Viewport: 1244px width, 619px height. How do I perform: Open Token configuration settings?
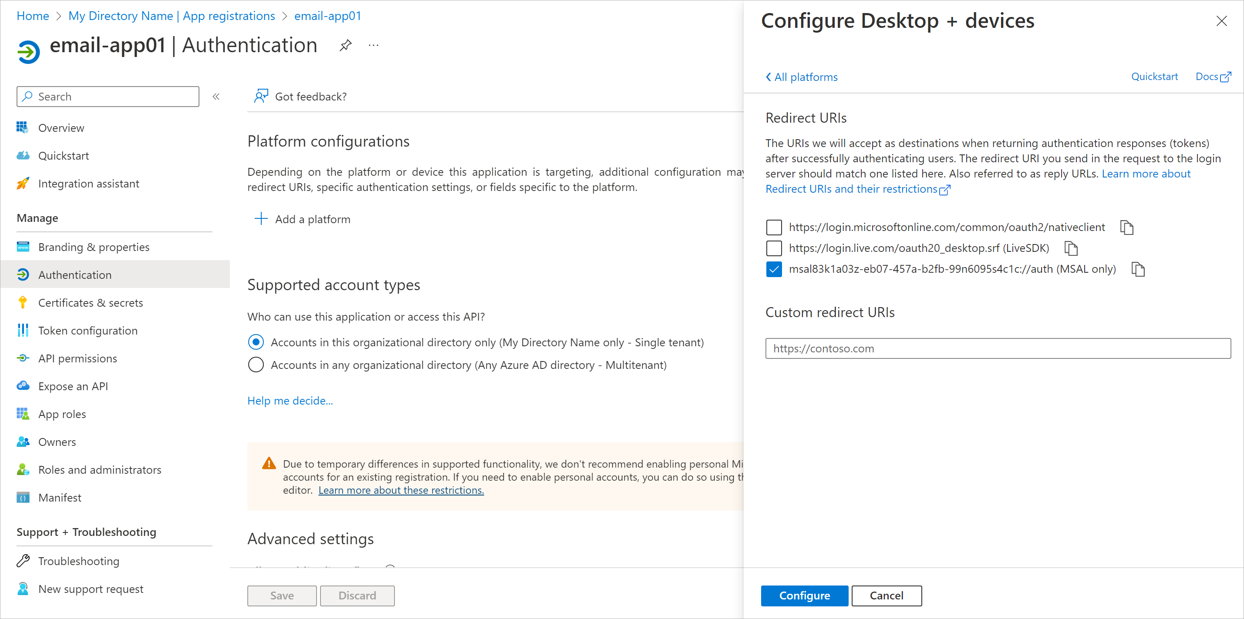[88, 331]
